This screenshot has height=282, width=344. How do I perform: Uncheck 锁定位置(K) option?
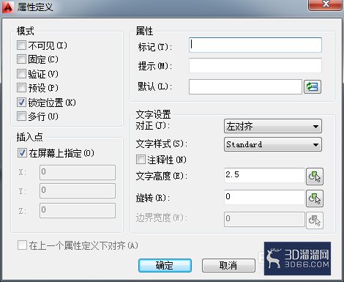[x=21, y=103]
